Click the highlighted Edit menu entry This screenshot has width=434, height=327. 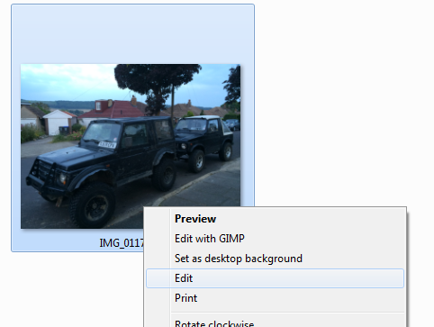pyautogui.click(x=275, y=278)
